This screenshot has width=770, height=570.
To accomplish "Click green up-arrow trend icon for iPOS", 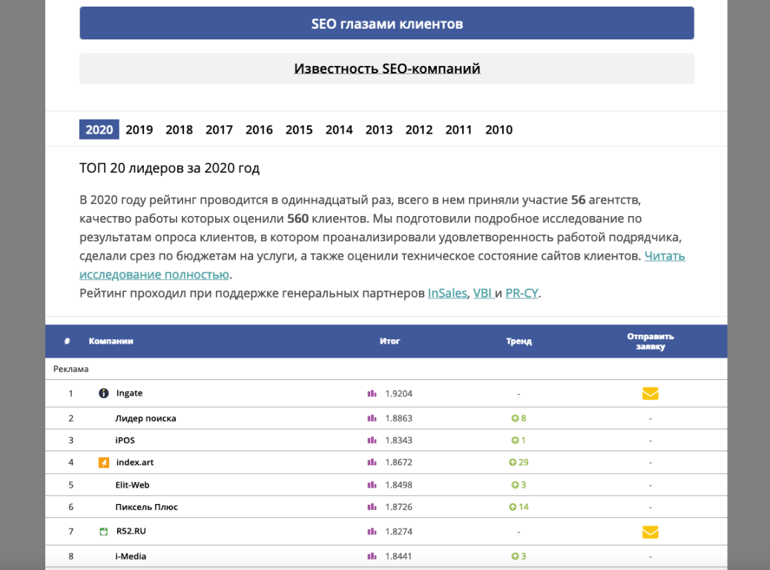I will 515,440.
